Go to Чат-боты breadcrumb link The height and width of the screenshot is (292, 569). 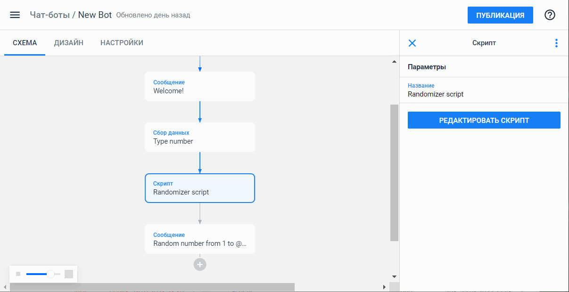[x=49, y=15]
